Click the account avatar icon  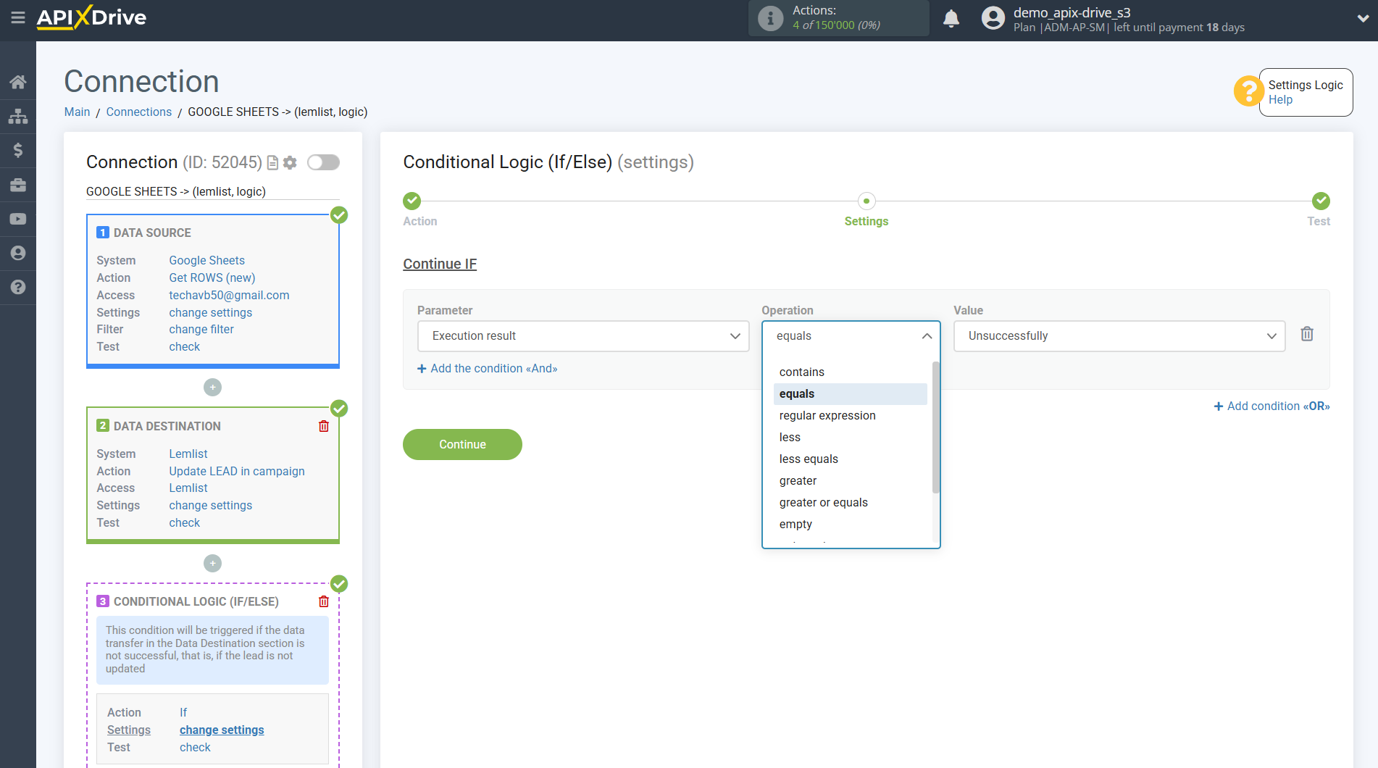coord(993,18)
